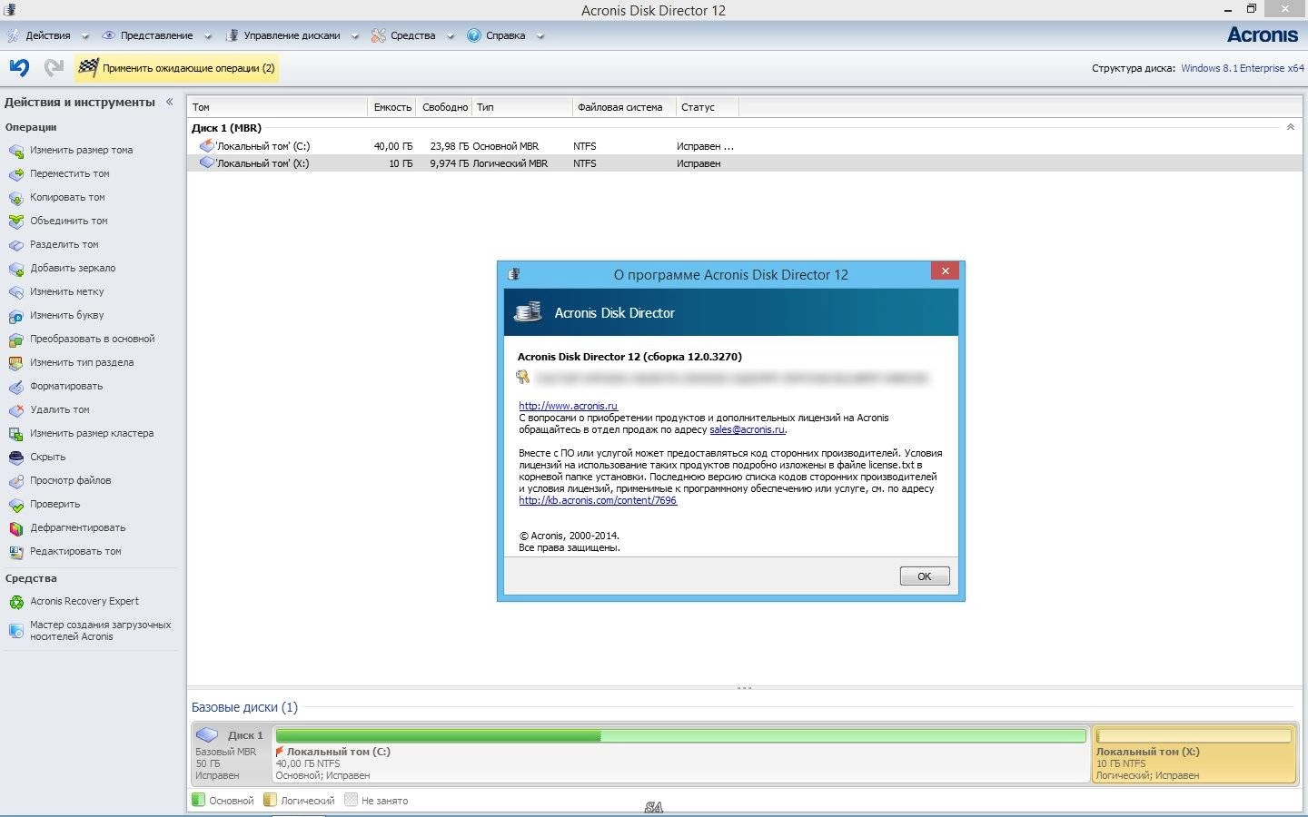Click the 'Разделить том' icon
Image resolution: width=1308 pixels, height=817 pixels.
[x=15, y=245]
